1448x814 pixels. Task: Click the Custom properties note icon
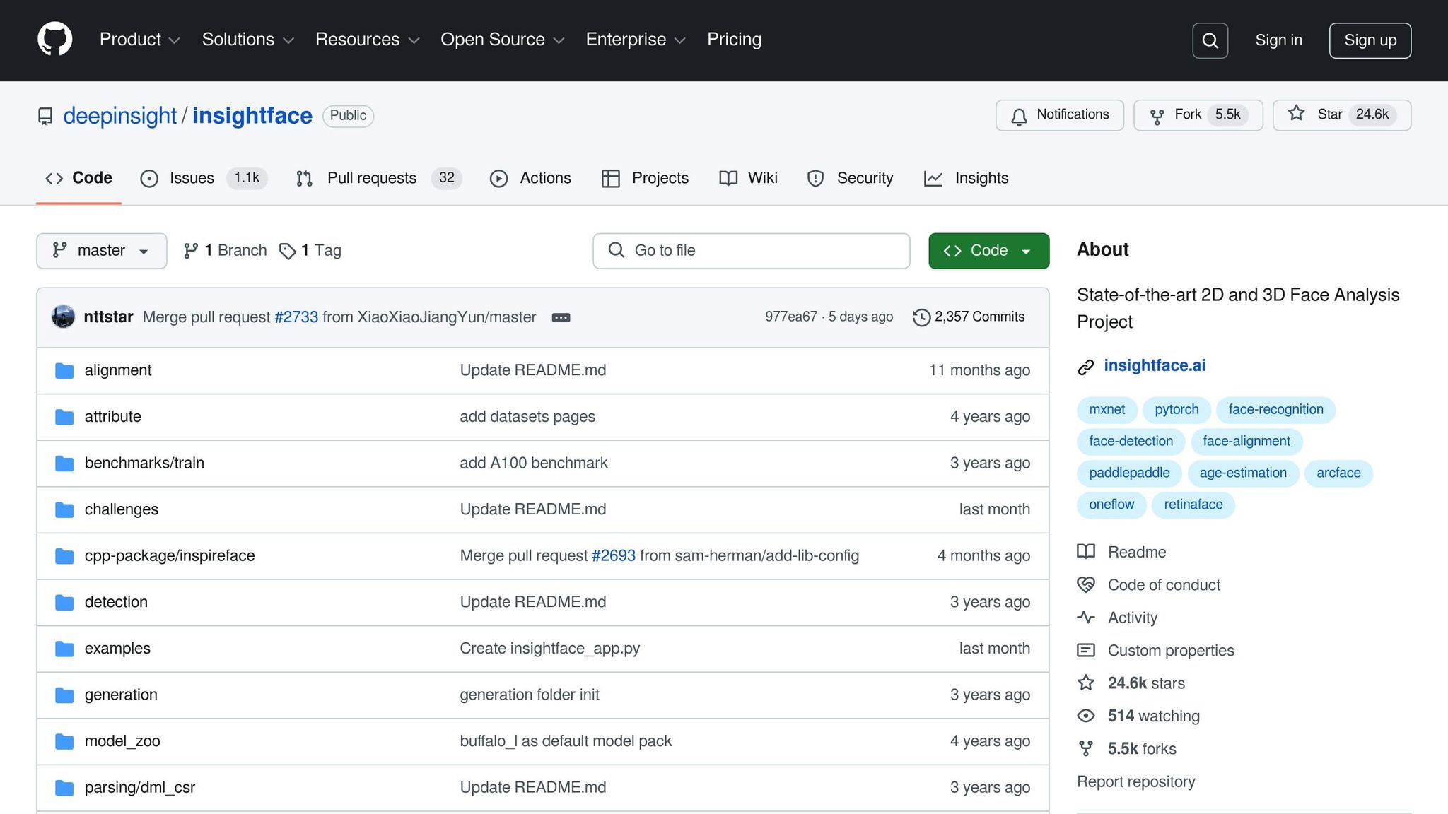[x=1086, y=650]
